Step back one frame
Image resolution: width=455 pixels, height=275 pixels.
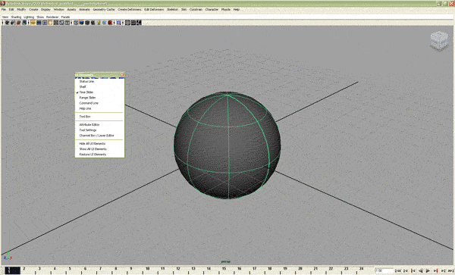click(406, 270)
